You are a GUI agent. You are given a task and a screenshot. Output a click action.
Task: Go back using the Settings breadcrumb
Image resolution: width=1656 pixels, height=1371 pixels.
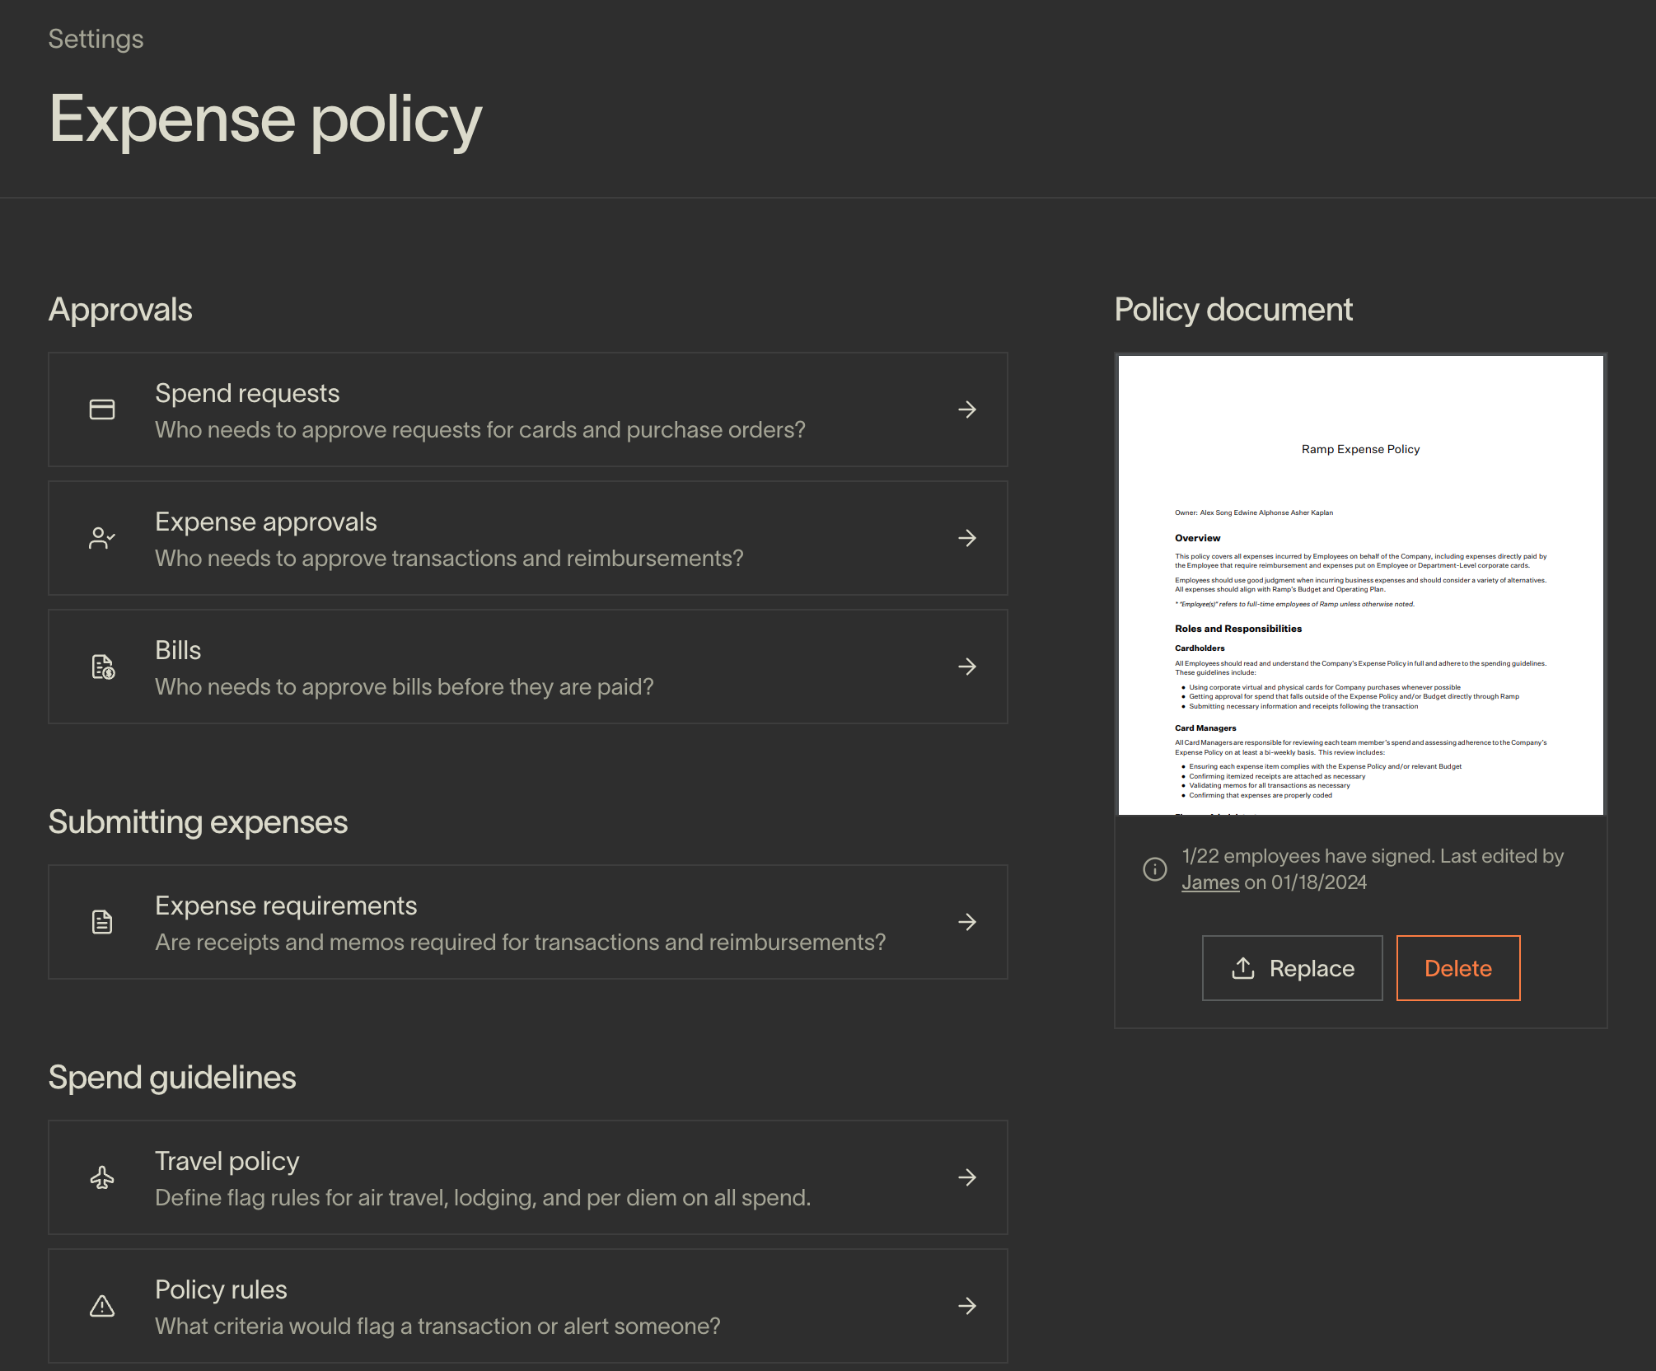point(96,38)
